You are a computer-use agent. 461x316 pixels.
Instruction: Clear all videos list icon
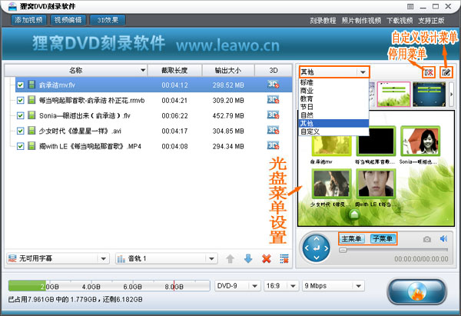[x=284, y=258]
